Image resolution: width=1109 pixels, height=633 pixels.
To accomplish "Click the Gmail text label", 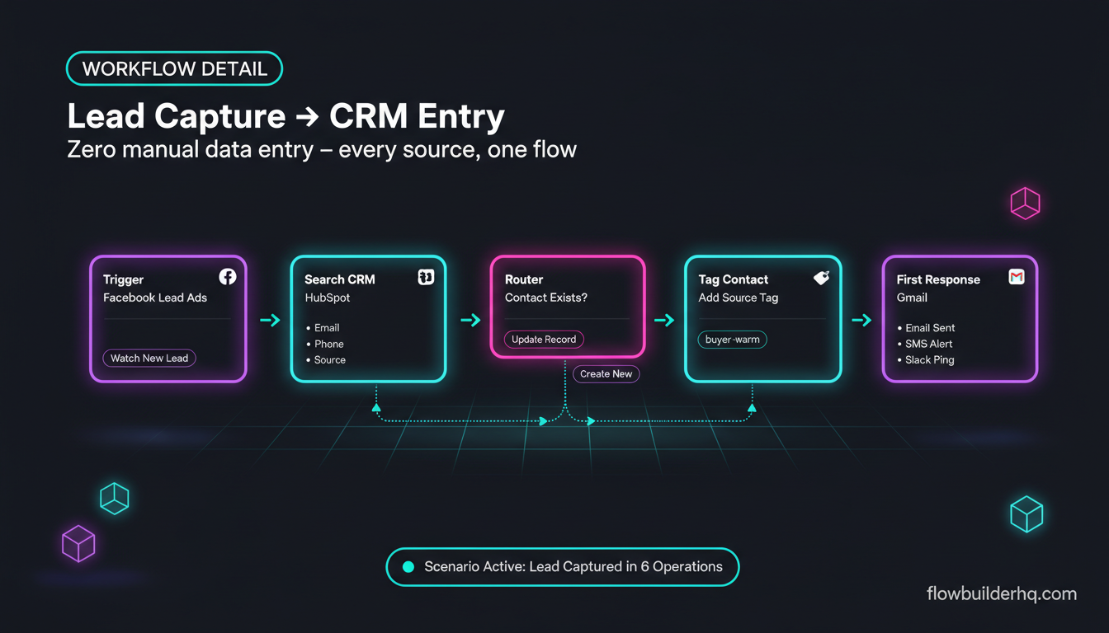I will [913, 298].
